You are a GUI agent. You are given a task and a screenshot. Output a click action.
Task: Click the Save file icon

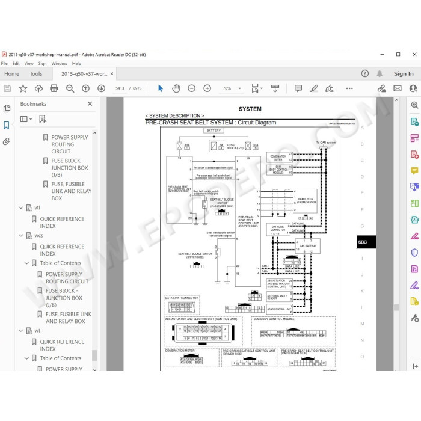pos(7,88)
